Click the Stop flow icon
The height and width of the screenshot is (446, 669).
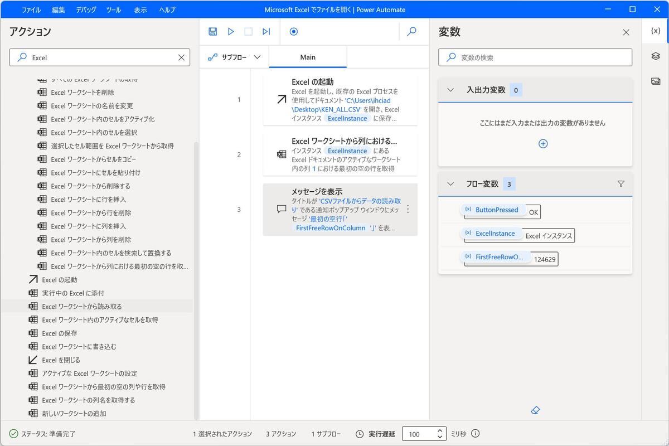[x=249, y=32]
